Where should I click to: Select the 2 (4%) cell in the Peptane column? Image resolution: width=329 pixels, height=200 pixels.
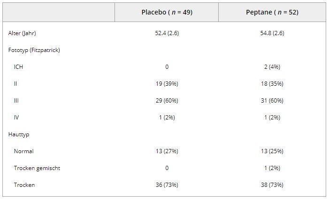click(x=272, y=67)
